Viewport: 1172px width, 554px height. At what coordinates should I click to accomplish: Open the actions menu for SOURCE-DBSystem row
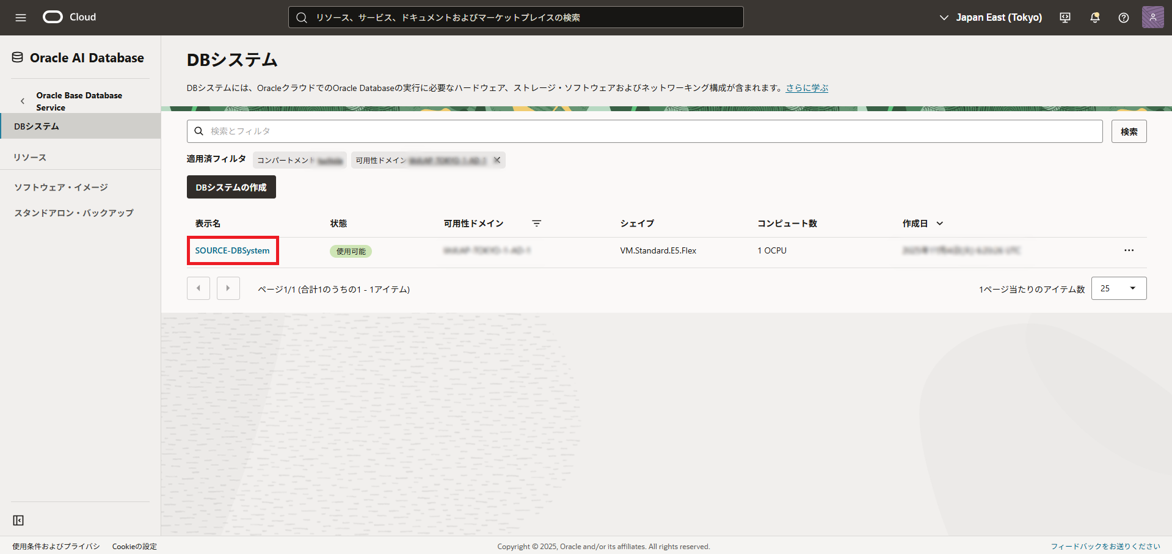pyautogui.click(x=1128, y=250)
